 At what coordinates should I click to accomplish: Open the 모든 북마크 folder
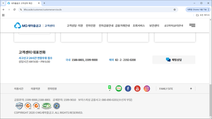pos(203,15)
